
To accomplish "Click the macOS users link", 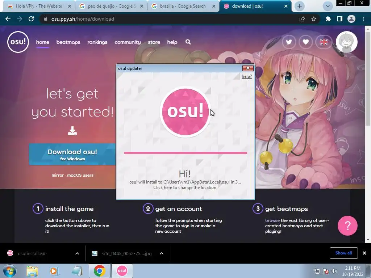I will 80,175.
